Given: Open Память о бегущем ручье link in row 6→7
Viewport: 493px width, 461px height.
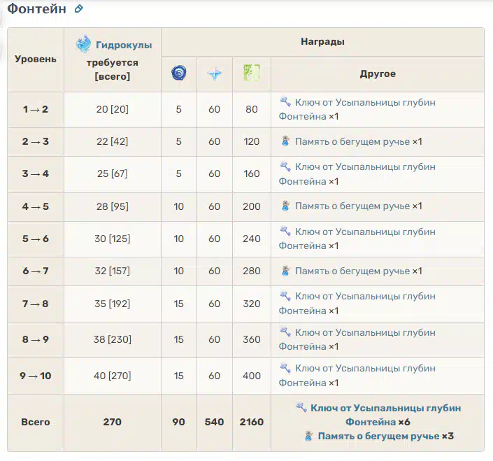Looking at the screenshot, I should tap(352, 271).
